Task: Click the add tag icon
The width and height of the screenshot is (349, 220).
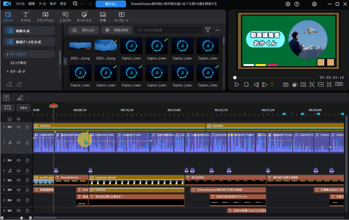Action: tap(9, 85)
